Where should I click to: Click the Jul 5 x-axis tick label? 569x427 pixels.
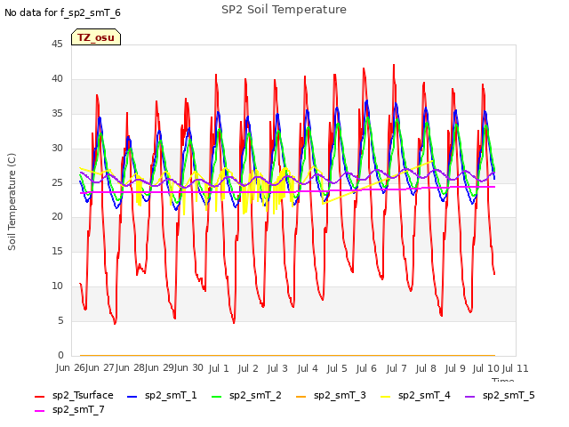point(337,368)
